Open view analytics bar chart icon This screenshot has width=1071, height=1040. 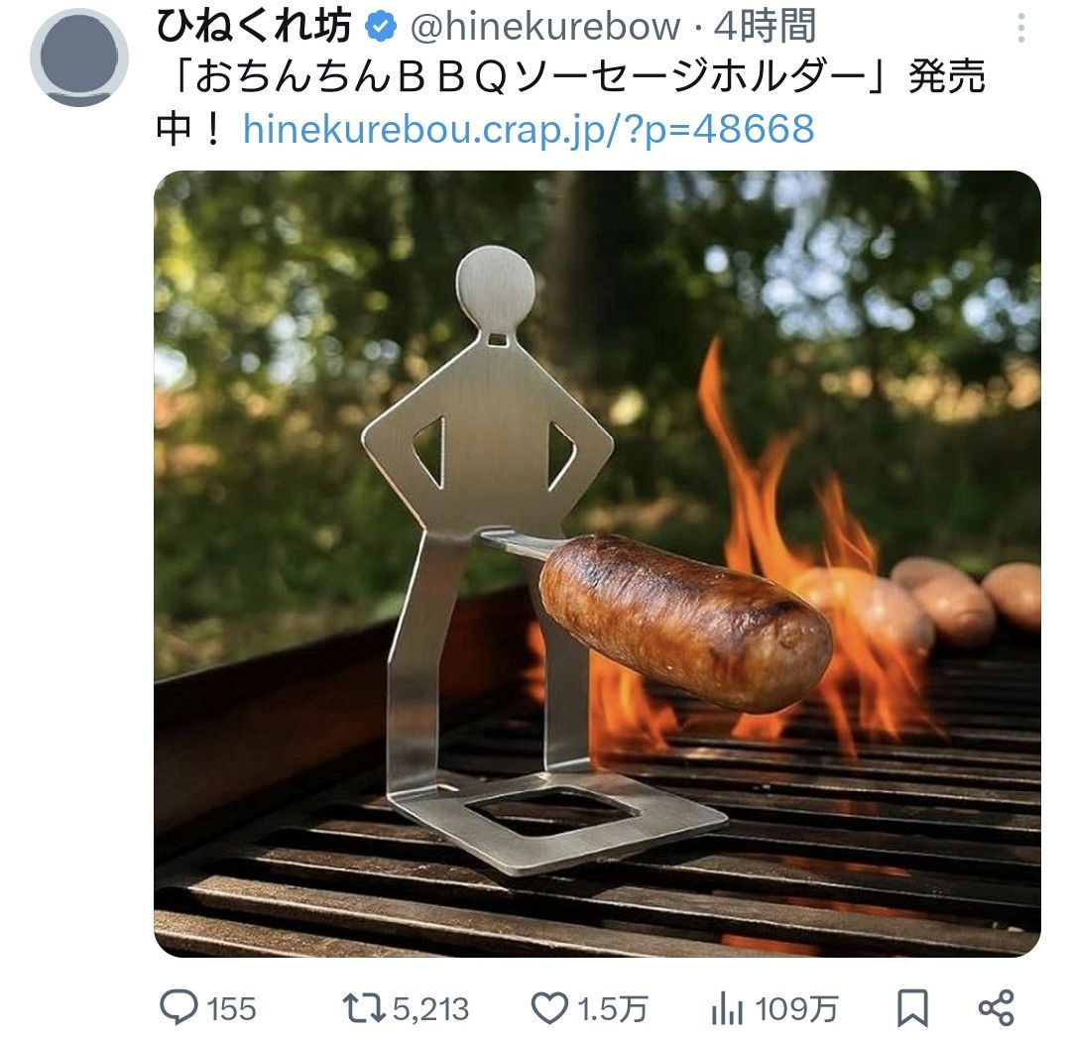point(727,1009)
